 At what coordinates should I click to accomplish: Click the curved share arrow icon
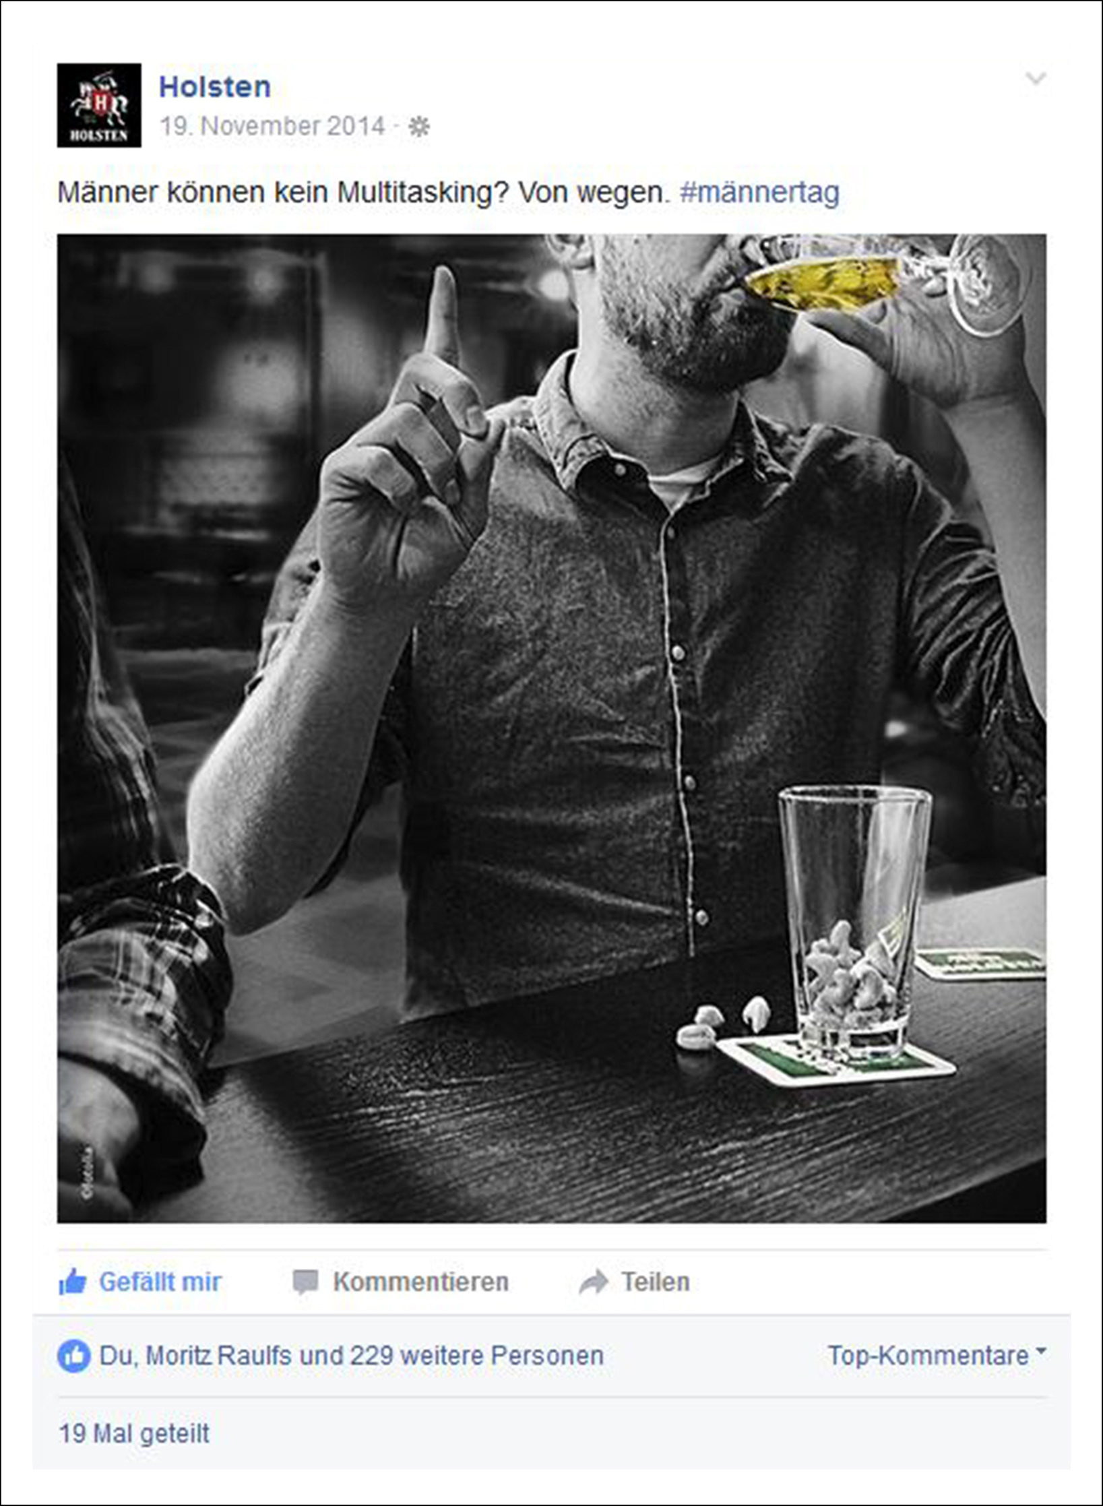[594, 1282]
